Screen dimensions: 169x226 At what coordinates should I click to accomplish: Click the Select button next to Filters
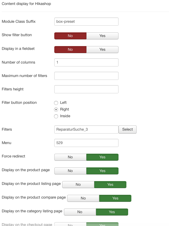(x=128, y=129)
